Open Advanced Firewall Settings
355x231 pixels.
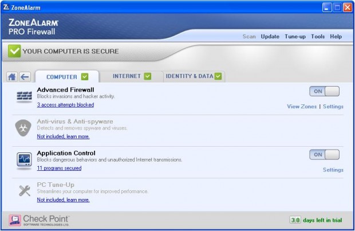333,107
